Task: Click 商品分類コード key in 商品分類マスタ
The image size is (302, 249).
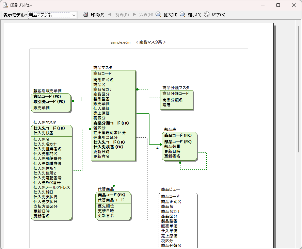Action: tap(175, 94)
